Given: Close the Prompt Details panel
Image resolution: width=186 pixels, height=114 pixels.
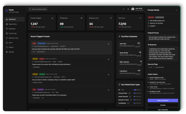Looking at the screenshot, I should 177,10.
